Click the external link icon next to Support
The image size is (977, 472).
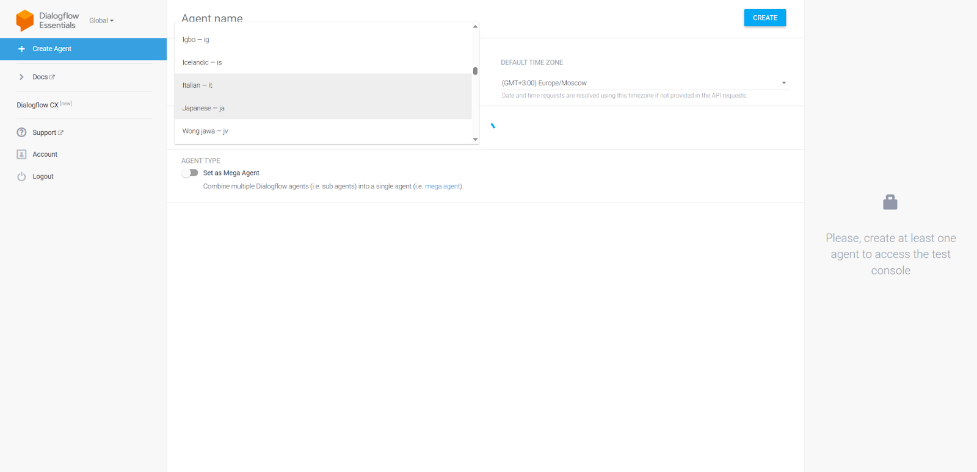(60, 132)
